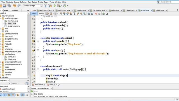Image resolution: width=179 pixels, height=101 pixels.
Task: Click the Build Project hammer icon
Action: point(46,6)
